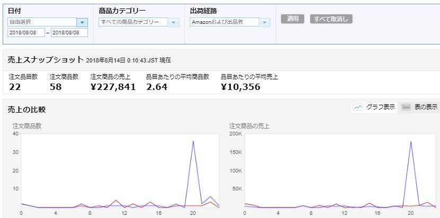The image size is (440, 218).
Task: Click the 適用 button
Action: pos(293,19)
